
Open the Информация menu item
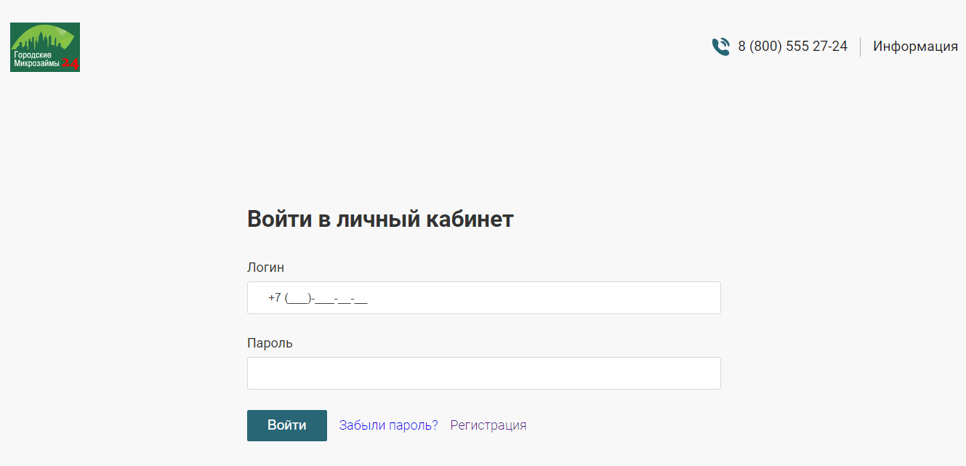click(x=915, y=47)
